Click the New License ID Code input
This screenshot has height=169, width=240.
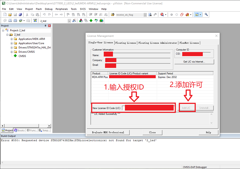pyautogui.click(x=148, y=108)
